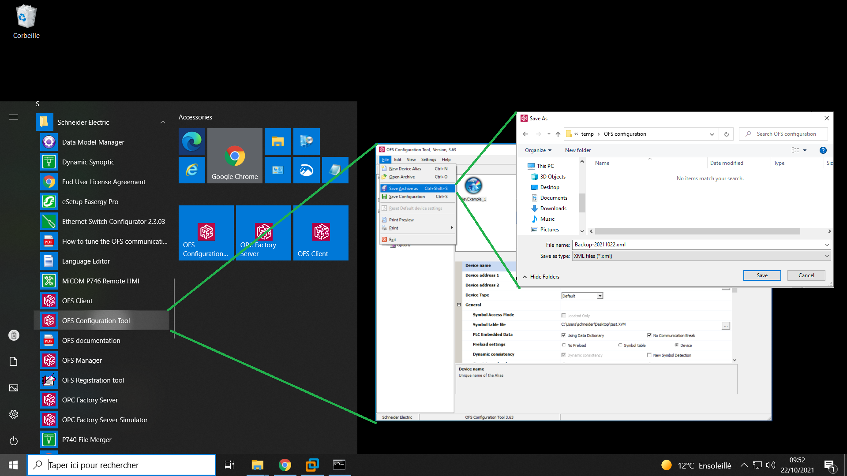Enable New Symbol Detection
Image resolution: width=847 pixels, height=476 pixels.
649,355
